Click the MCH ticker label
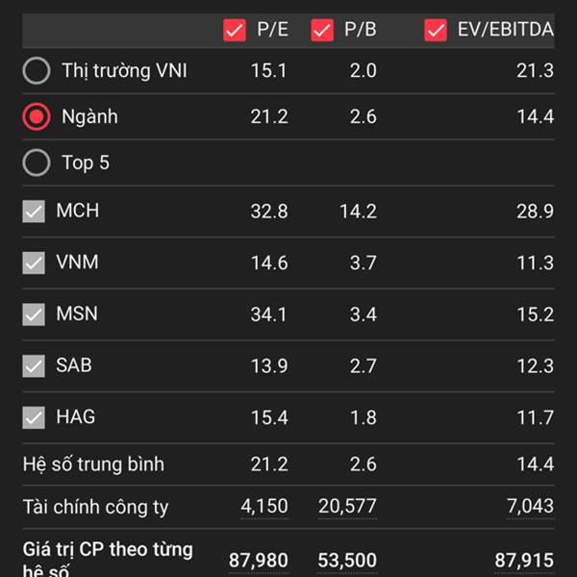The image size is (577, 577). pos(77,211)
